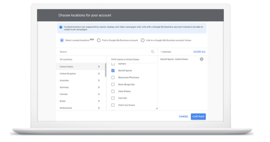
Task: Select curated locations radio button
Action: (x=62, y=40)
